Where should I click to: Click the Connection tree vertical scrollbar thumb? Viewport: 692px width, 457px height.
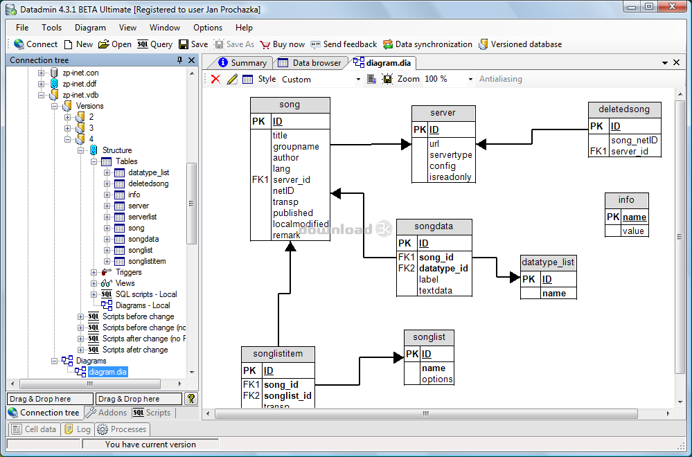click(192, 204)
